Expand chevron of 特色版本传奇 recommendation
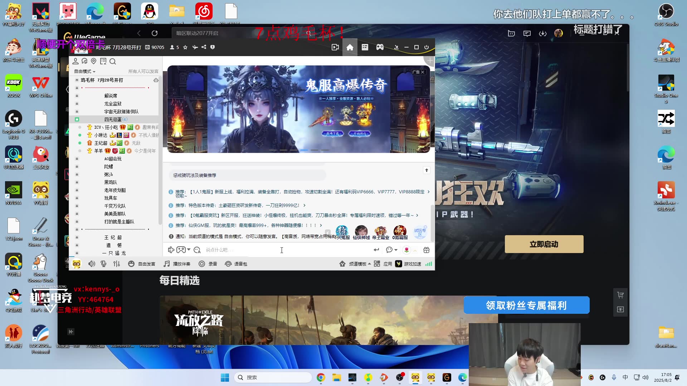 pyautogui.click(x=304, y=205)
